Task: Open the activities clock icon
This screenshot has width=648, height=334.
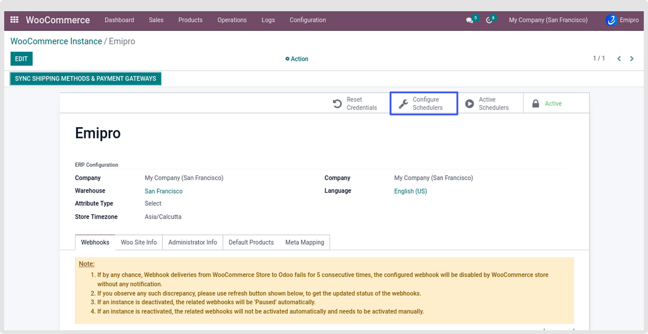Action: [489, 21]
